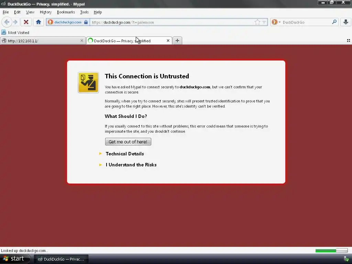Expand the Technical Details section
This screenshot has width=352, height=264.
point(124,154)
